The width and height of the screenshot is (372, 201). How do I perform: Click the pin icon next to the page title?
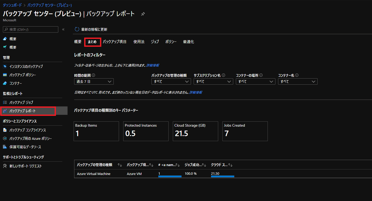tap(143, 14)
